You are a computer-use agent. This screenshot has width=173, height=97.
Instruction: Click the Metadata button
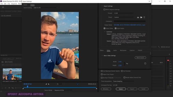pyautogui.click(x=106, y=89)
